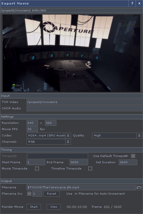Click the Aperture movie preview image

71,53
